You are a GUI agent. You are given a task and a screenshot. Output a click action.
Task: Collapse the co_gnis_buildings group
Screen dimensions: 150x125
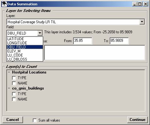[x=9, y=88]
